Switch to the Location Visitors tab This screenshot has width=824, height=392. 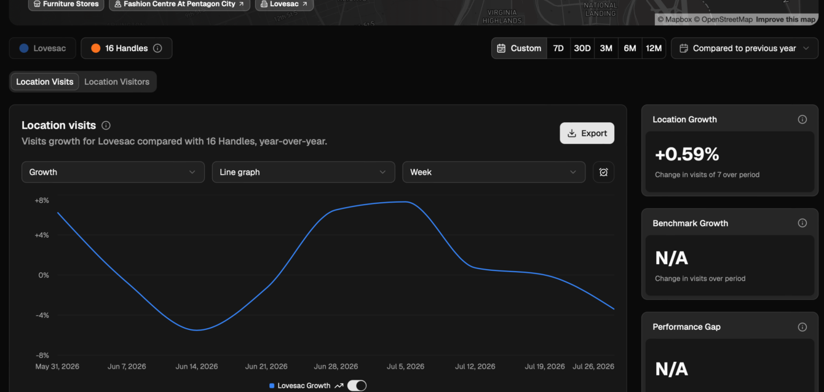[117, 82]
